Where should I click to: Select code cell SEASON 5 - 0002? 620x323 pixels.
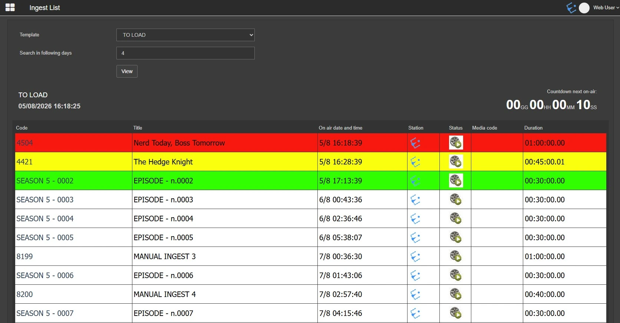73,181
